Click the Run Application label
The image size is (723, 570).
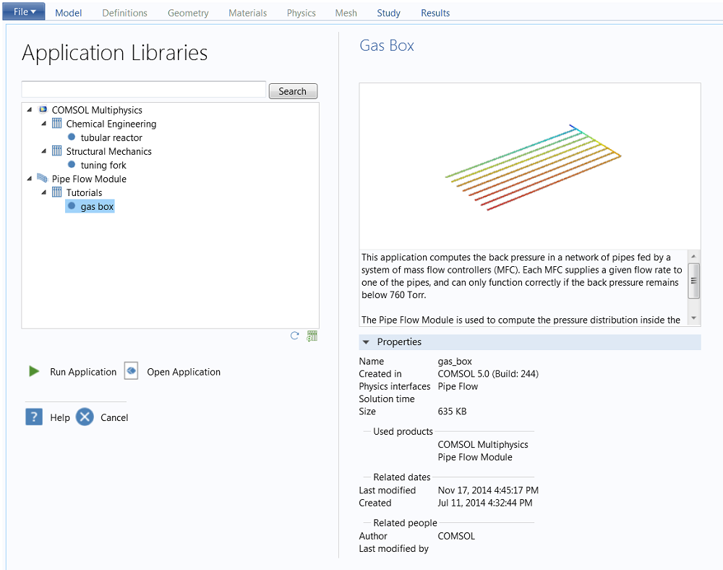(x=83, y=372)
